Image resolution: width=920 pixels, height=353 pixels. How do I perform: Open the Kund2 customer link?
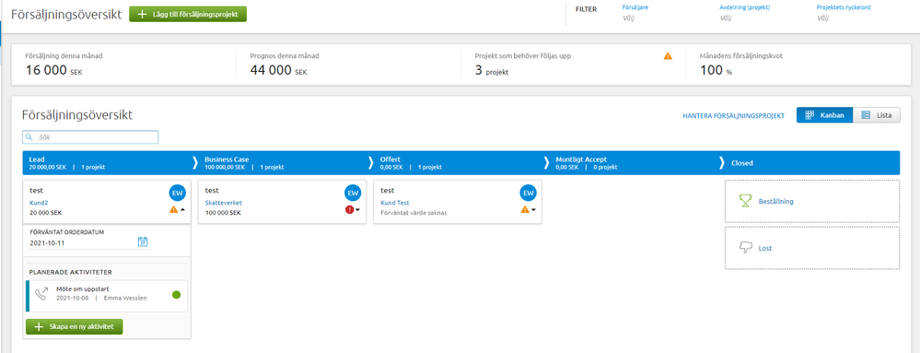(x=38, y=203)
